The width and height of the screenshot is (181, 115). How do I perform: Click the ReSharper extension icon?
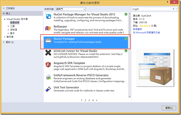(48, 28)
